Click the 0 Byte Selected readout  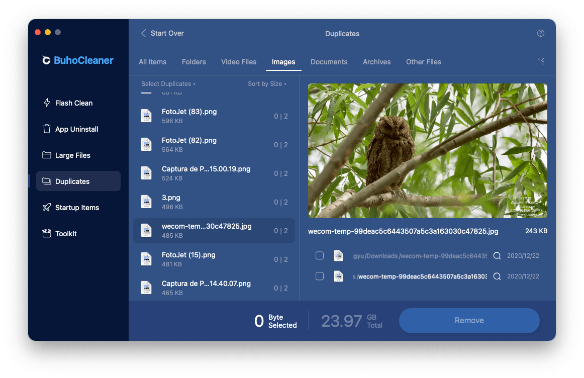275,321
